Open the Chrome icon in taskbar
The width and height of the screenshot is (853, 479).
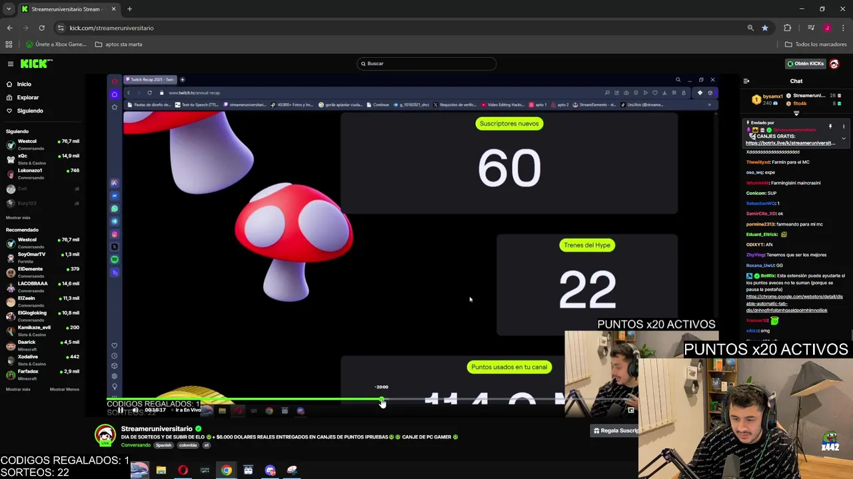click(227, 470)
